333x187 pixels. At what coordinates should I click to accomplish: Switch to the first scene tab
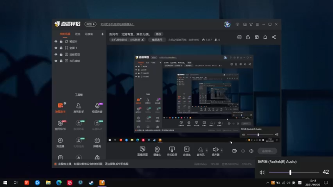[x=65, y=34]
